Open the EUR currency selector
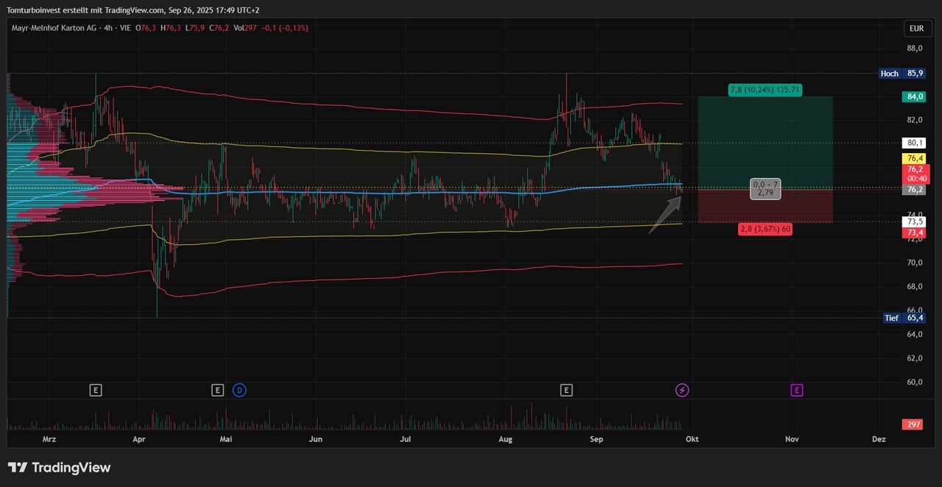The image size is (942, 487). (916, 29)
